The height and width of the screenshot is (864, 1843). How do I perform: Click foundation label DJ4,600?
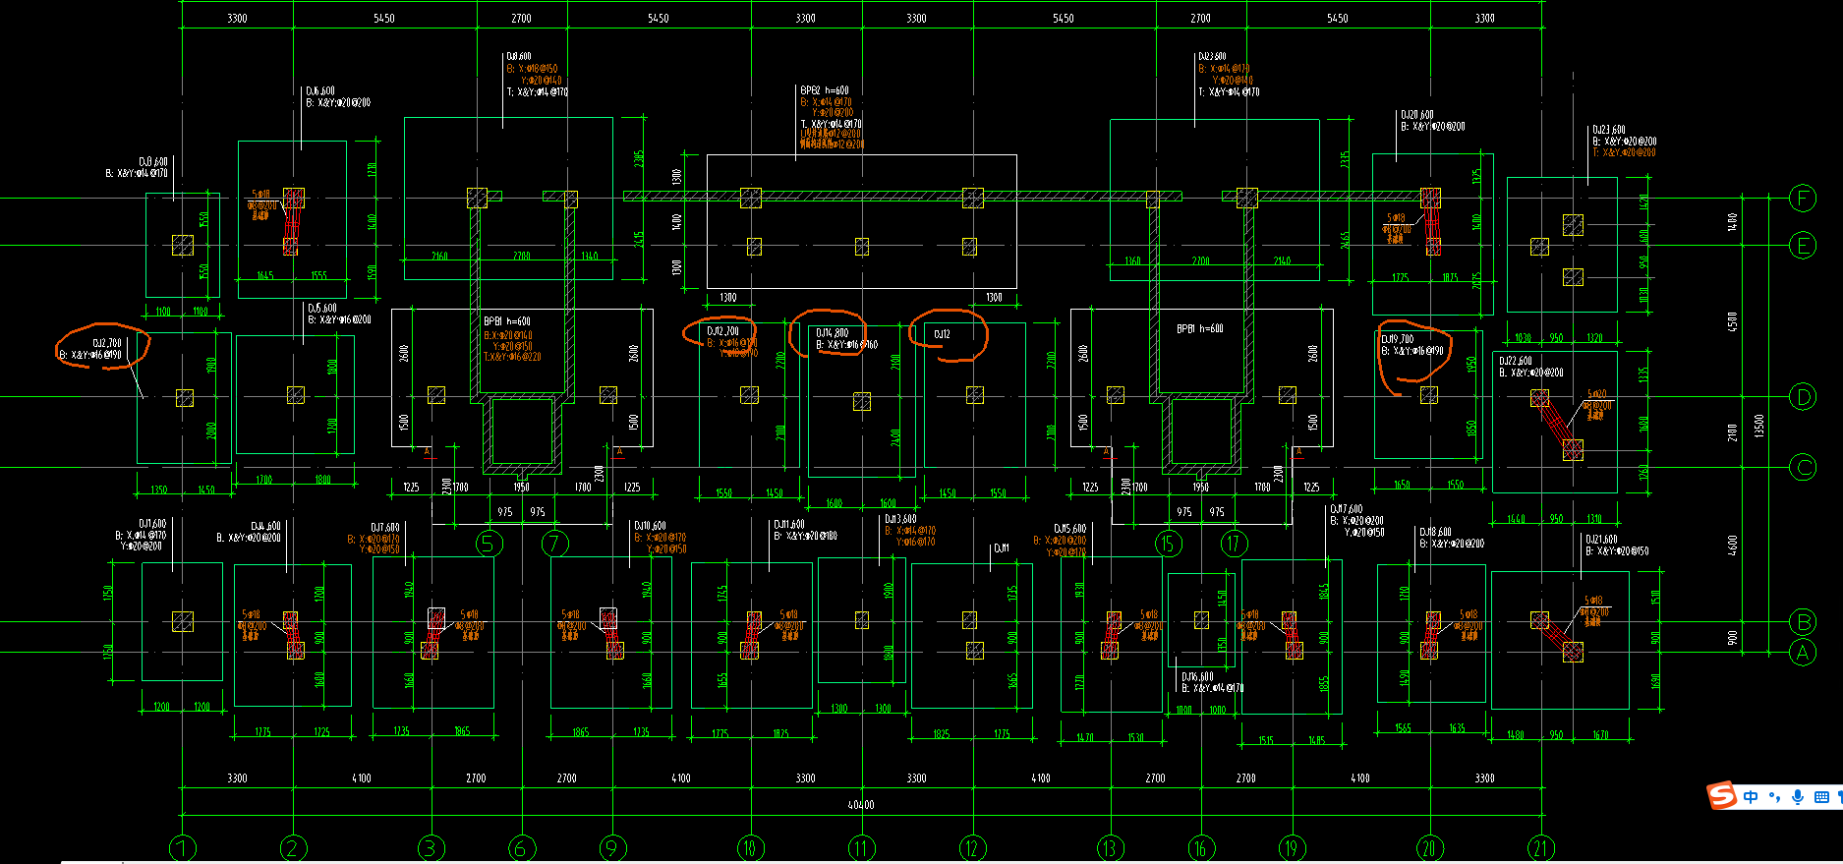coord(266,526)
